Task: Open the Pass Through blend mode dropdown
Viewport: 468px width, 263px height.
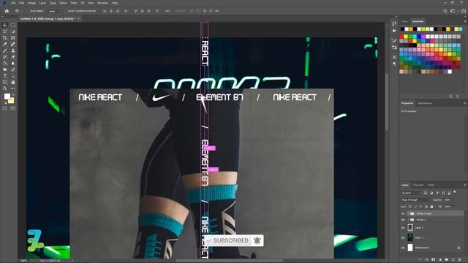Action: [x=416, y=199]
